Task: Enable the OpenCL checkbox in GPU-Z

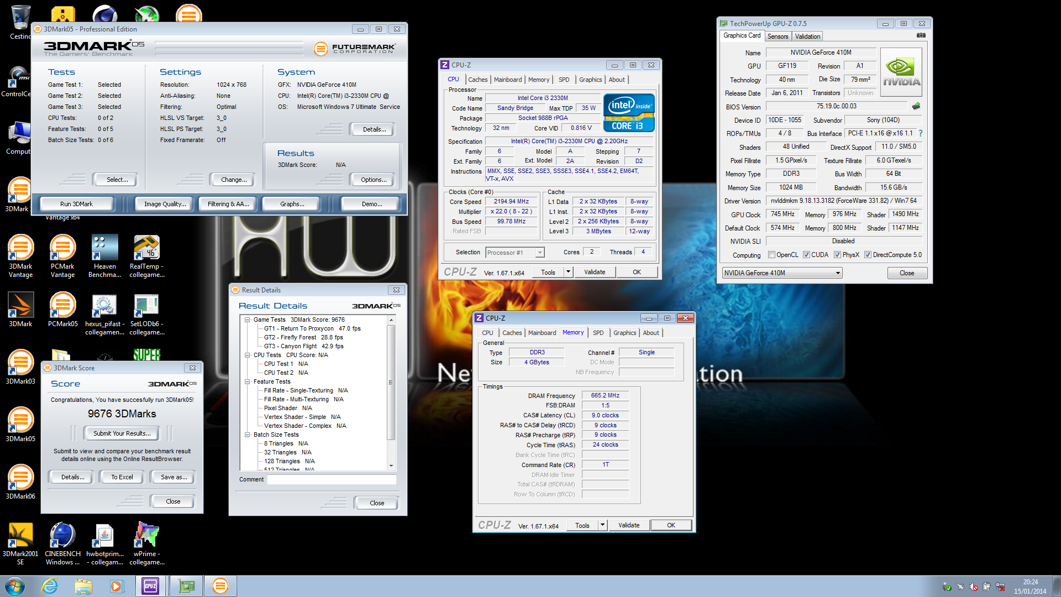Action: pyautogui.click(x=771, y=255)
